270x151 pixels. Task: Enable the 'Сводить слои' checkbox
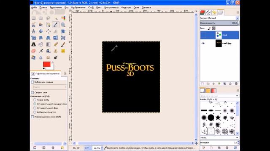(32, 92)
